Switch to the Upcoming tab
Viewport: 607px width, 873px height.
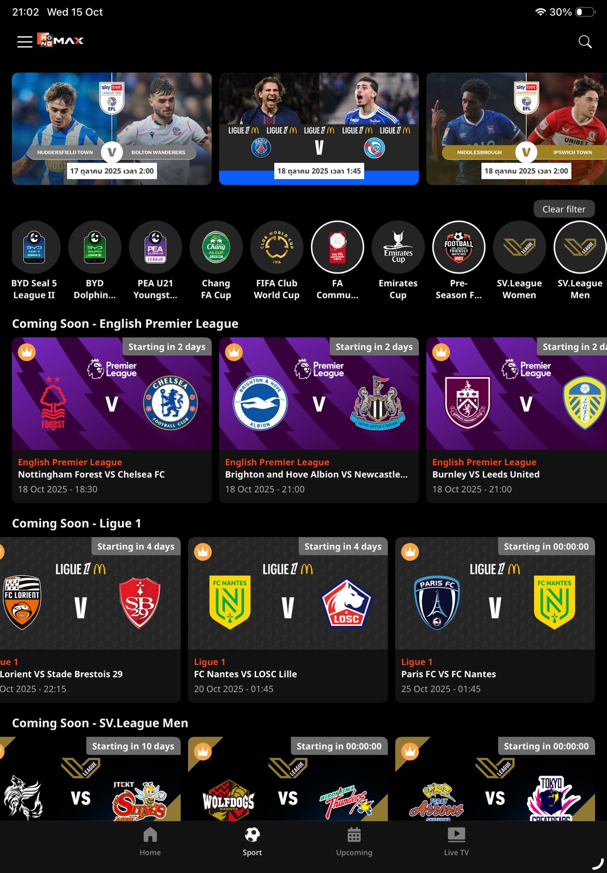coord(354,842)
